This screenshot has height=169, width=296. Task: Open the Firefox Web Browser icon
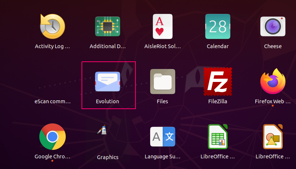273,82
